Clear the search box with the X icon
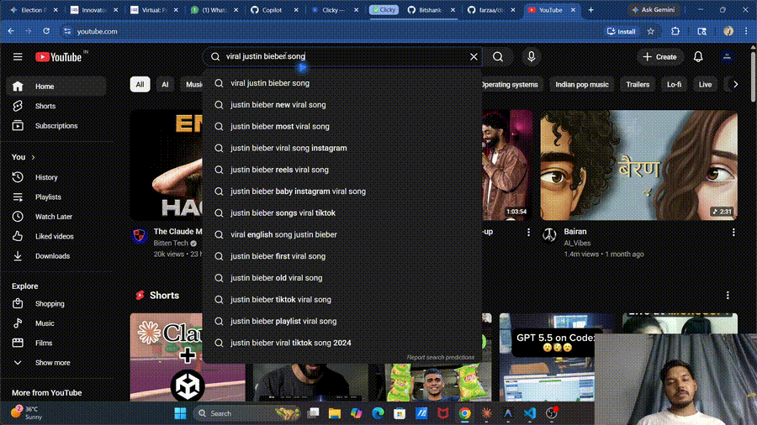 click(474, 57)
